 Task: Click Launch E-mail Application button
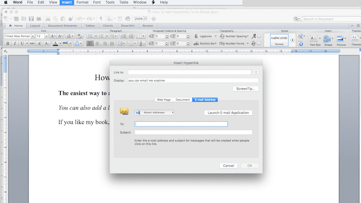pyautogui.click(x=228, y=113)
